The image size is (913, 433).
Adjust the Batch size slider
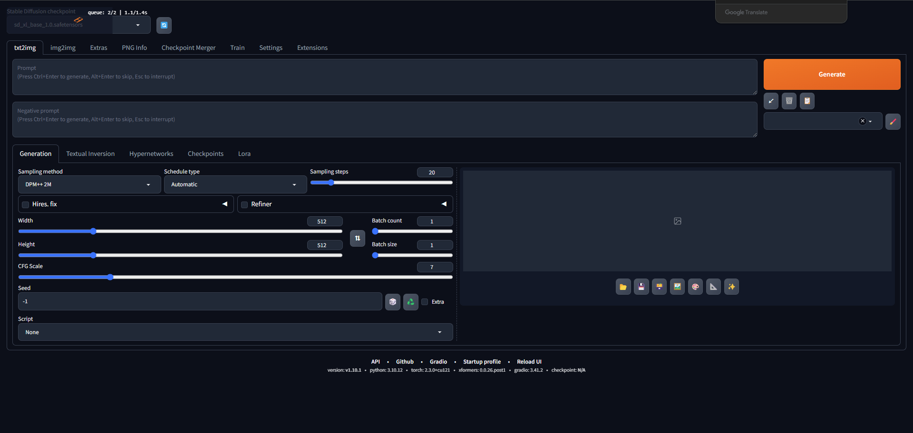(x=412, y=255)
